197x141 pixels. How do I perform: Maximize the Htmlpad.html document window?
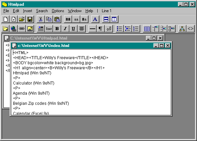pos(154,38)
